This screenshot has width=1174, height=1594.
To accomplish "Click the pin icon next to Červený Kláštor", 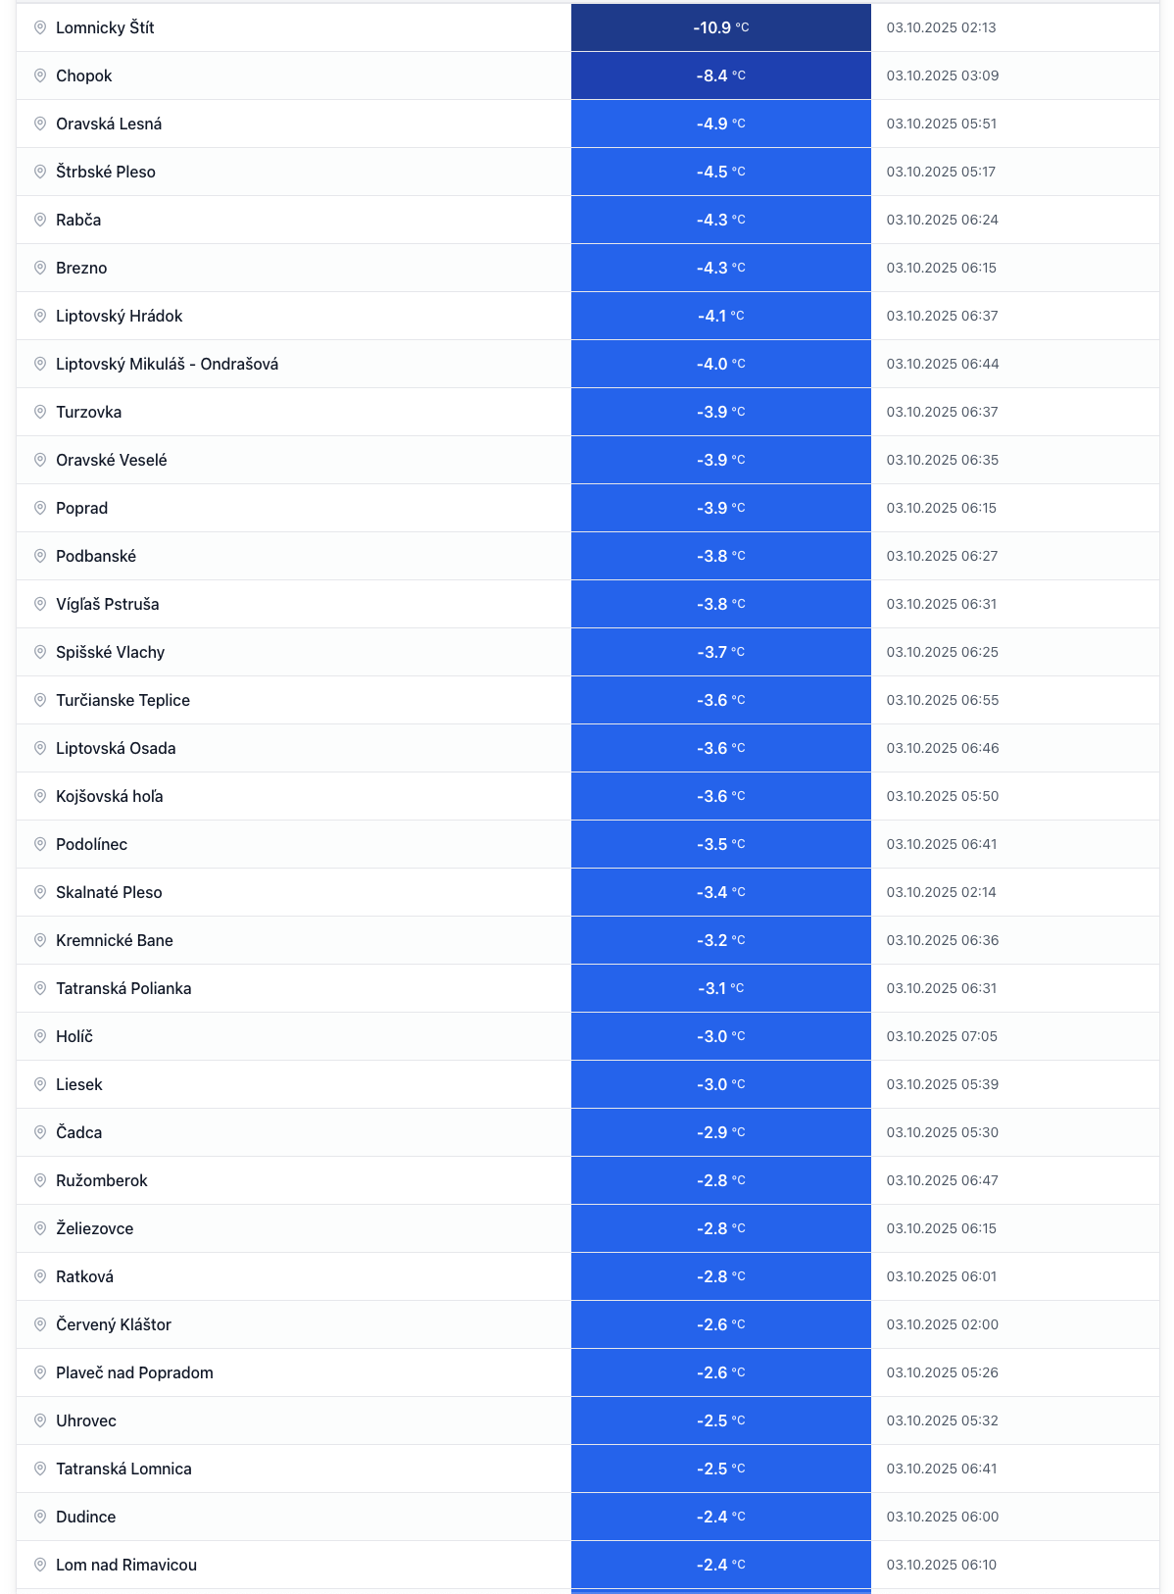I will tap(40, 1324).
